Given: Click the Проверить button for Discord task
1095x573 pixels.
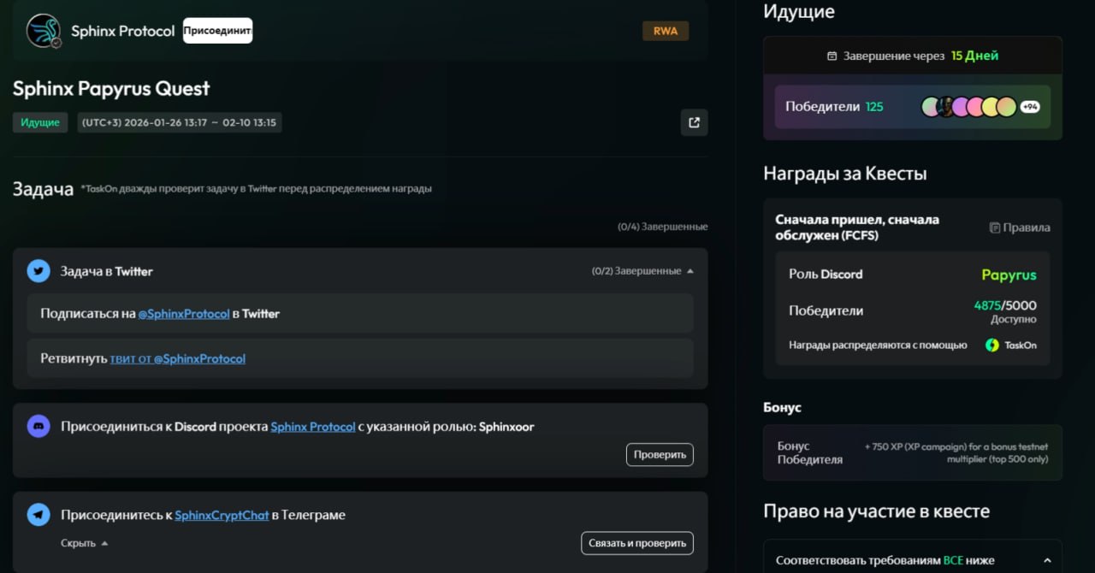Looking at the screenshot, I should 660,454.
